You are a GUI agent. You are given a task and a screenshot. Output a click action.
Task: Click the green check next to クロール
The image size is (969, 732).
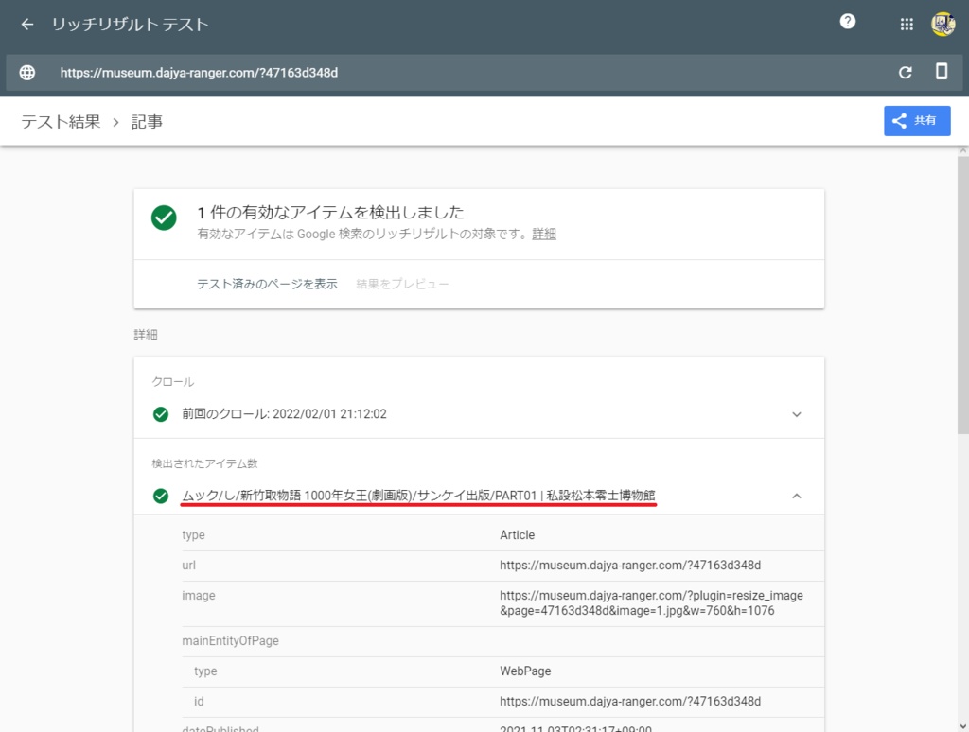tap(160, 413)
